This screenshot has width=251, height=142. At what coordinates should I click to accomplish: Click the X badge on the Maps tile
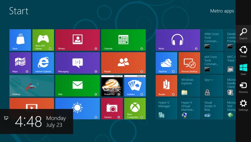(27, 72)
